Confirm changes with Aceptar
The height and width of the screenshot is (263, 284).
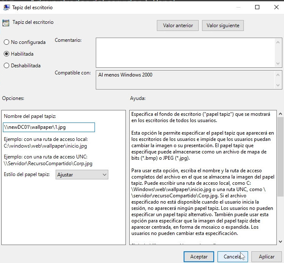click(199, 256)
